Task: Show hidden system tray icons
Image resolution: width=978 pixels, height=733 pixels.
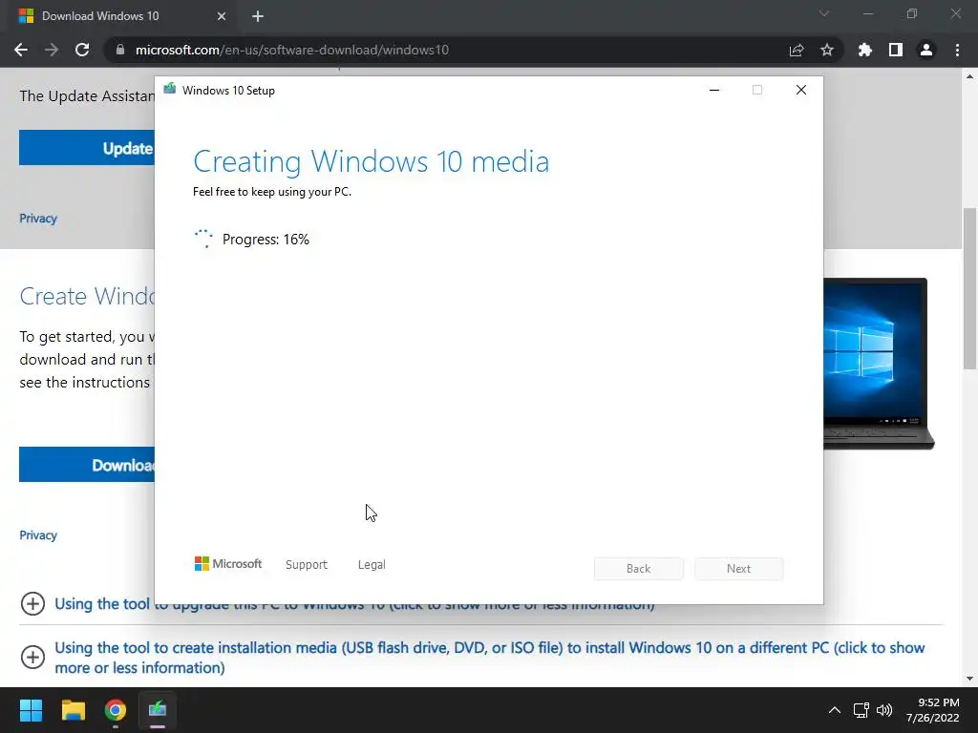Action: tap(834, 710)
